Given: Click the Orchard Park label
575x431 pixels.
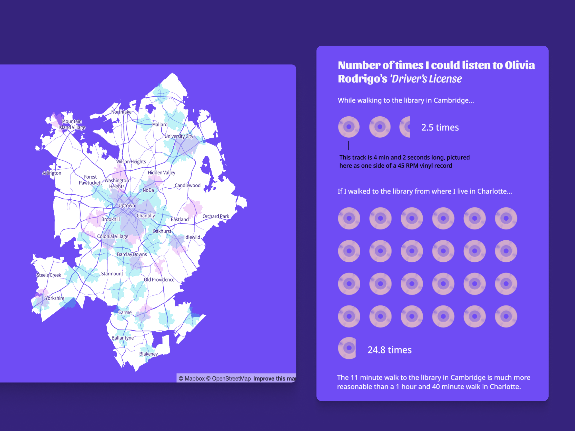Looking at the screenshot, I should coord(216,217).
